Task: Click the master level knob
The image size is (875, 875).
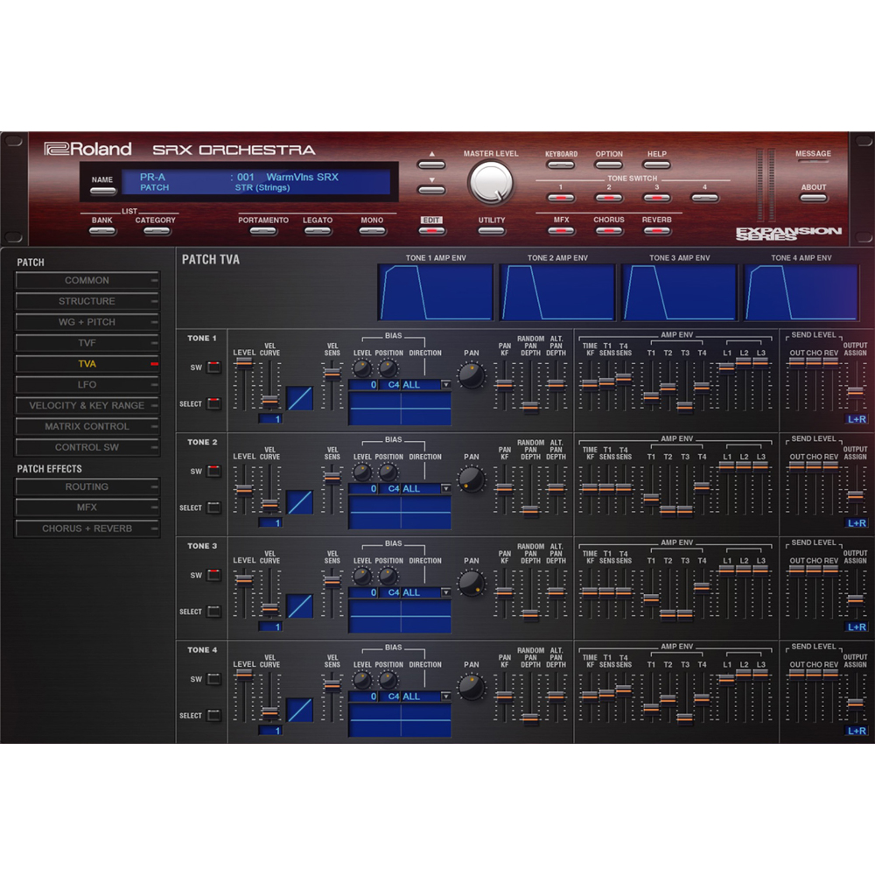Action: click(491, 183)
